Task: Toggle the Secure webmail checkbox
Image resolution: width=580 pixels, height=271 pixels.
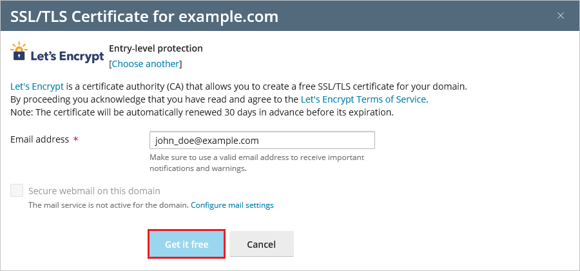Action: click(x=17, y=190)
